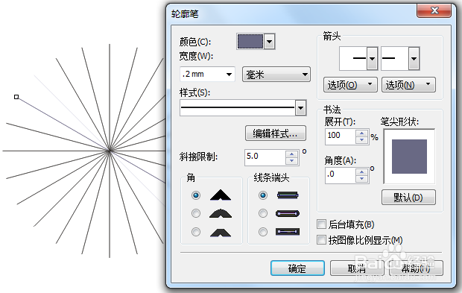Click the 展开 100 input field
Screen dimensions: 462x293
pos(340,136)
